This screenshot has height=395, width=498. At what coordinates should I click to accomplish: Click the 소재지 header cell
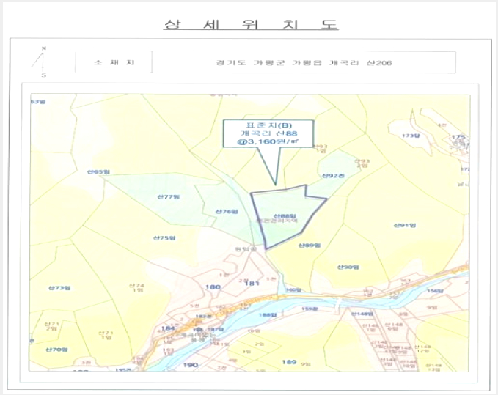coord(114,62)
